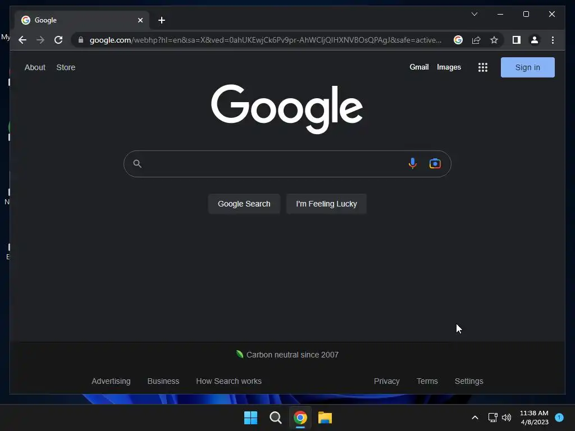Click the magnifier icon in search box
The width and height of the screenshot is (575, 431).
137,163
